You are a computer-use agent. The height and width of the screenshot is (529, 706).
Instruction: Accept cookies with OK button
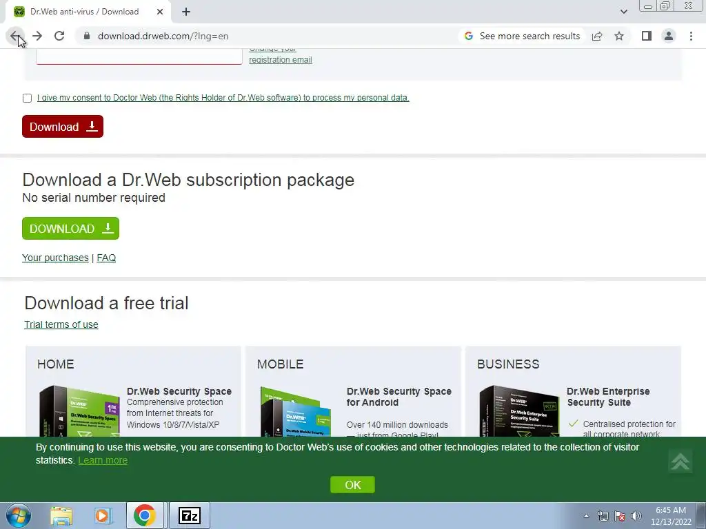coord(352,485)
